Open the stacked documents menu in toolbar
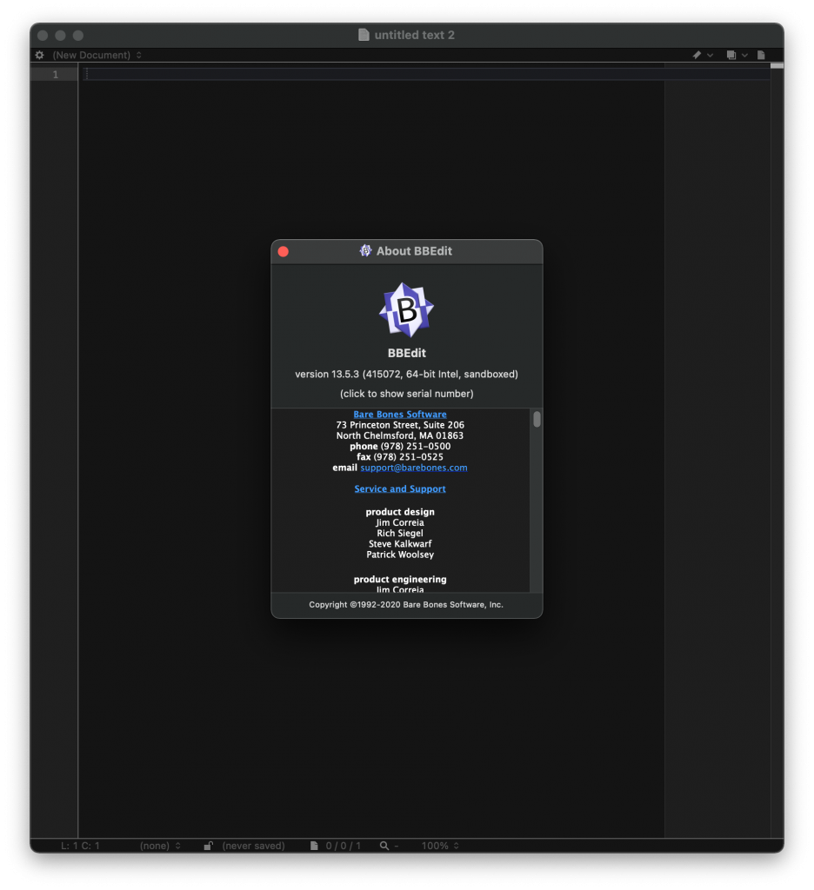Image resolution: width=814 pixels, height=890 pixels. [x=737, y=55]
